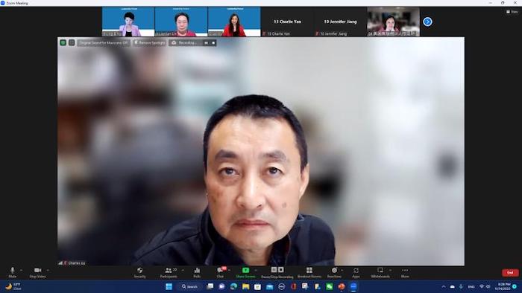
Task: Open the Participants panel
Action: (169, 272)
